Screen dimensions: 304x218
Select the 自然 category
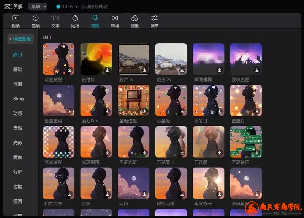tap(17, 128)
